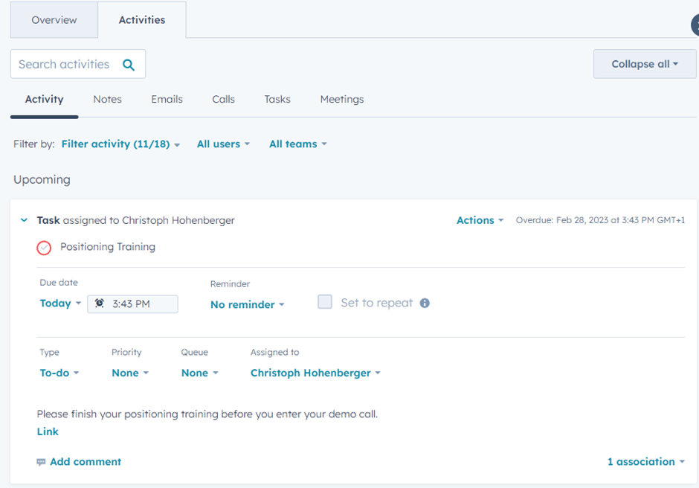
Task: Open the Actions menu on the task
Action: tap(480, 219)
